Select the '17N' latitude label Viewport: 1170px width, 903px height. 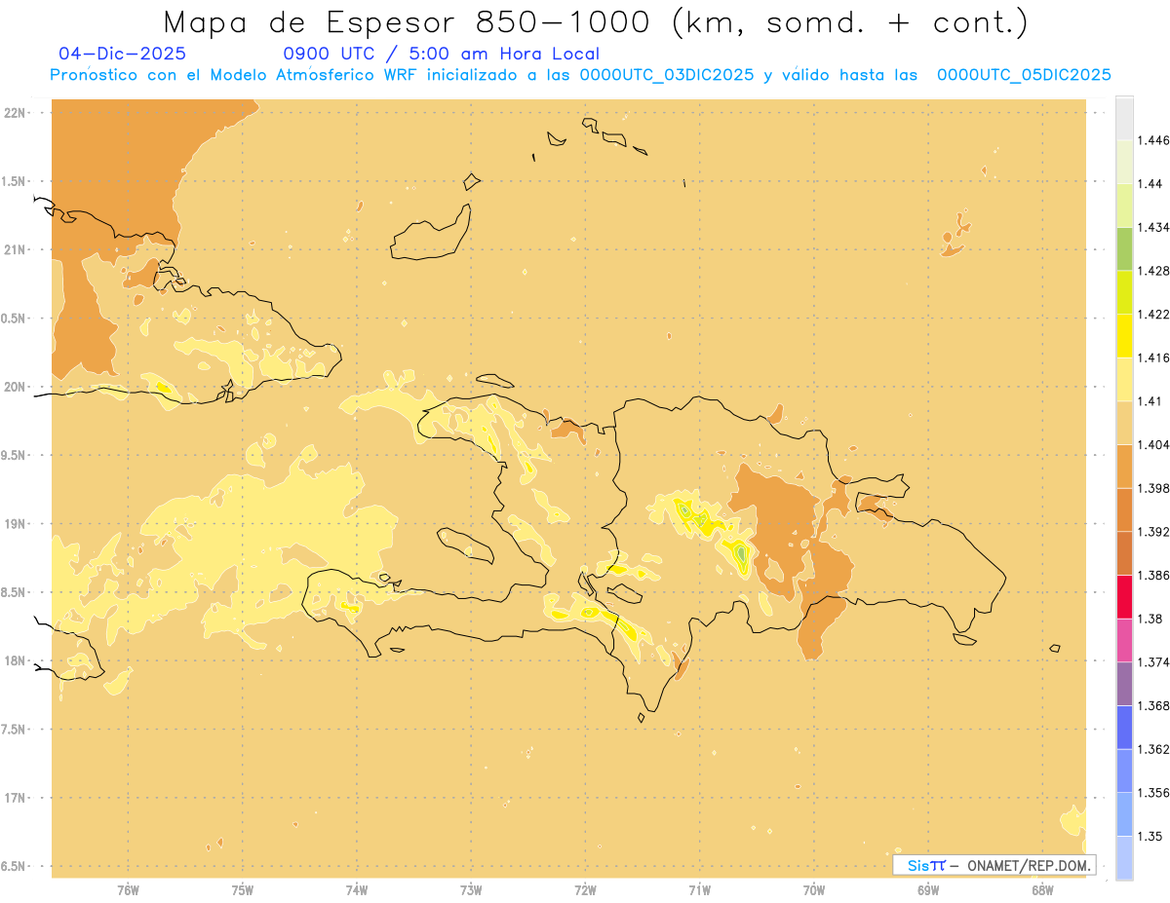coord(15,798)
